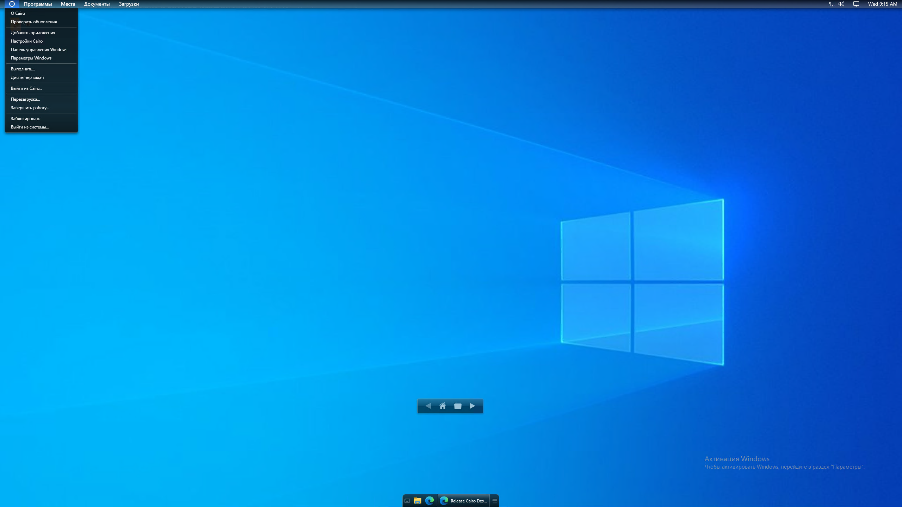Select Настройки Cairo from the menu
902x507 pixels.
27,41
